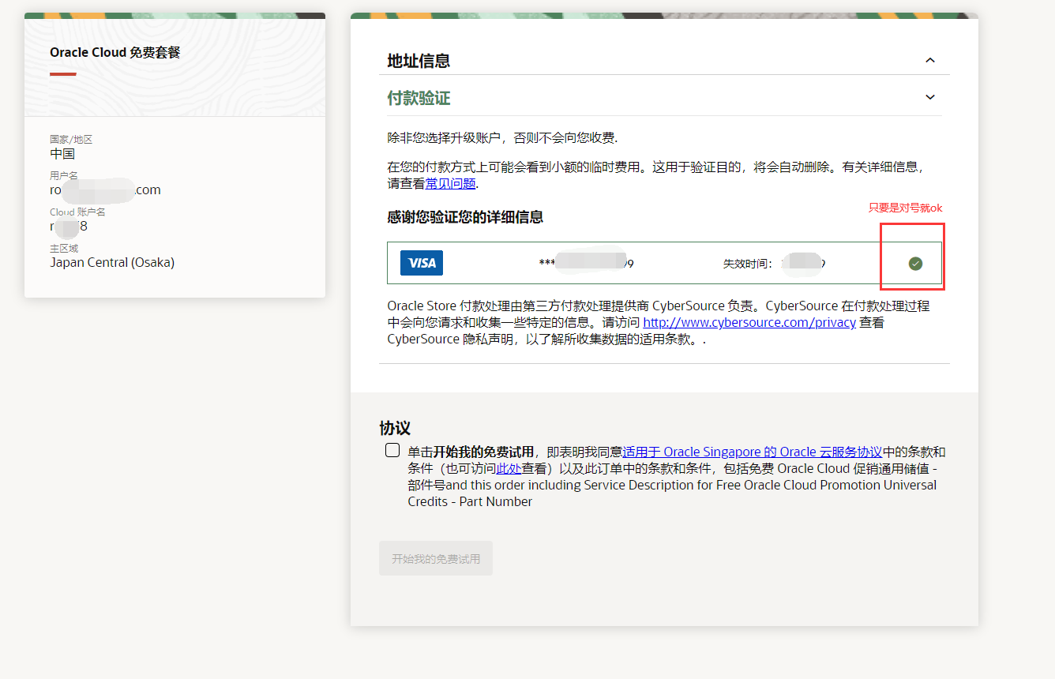Click the 中国 country value
This screenshot has height=679, width=1055.
coord(62,153)
